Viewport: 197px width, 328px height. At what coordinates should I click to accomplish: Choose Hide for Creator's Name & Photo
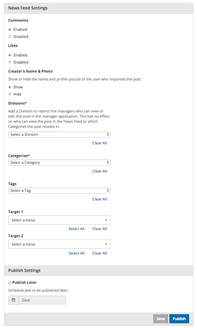9,94
